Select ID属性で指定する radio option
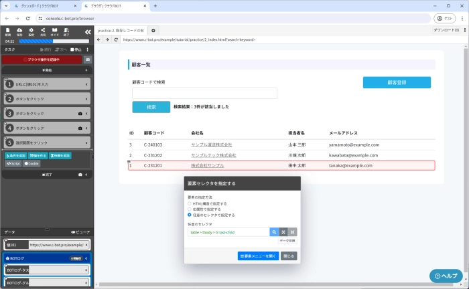 [x=190, y=209]
